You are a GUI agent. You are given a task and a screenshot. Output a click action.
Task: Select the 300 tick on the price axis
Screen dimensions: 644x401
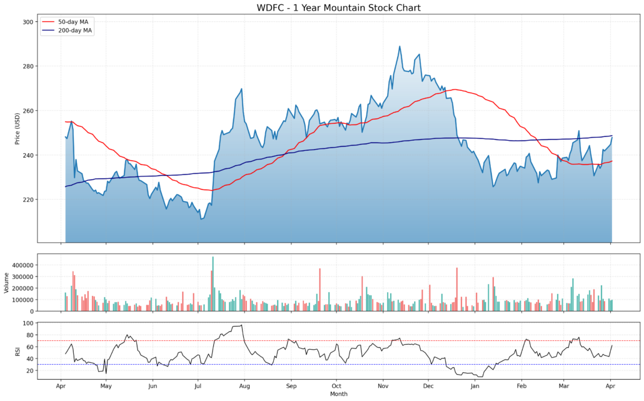pos(28,22)
